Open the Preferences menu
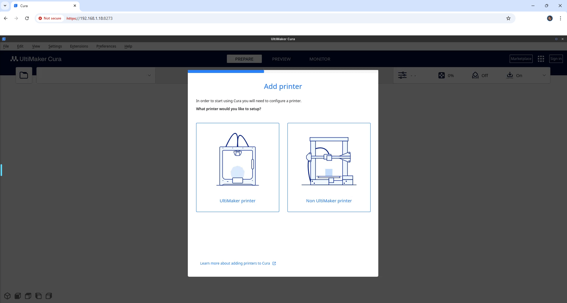 [106, 46]
